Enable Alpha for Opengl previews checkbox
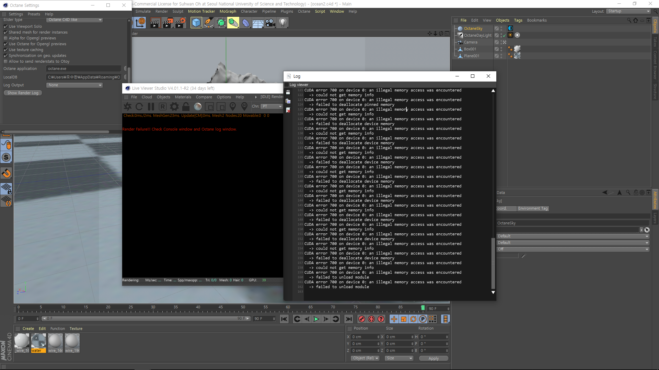 (x=6, y=38)
